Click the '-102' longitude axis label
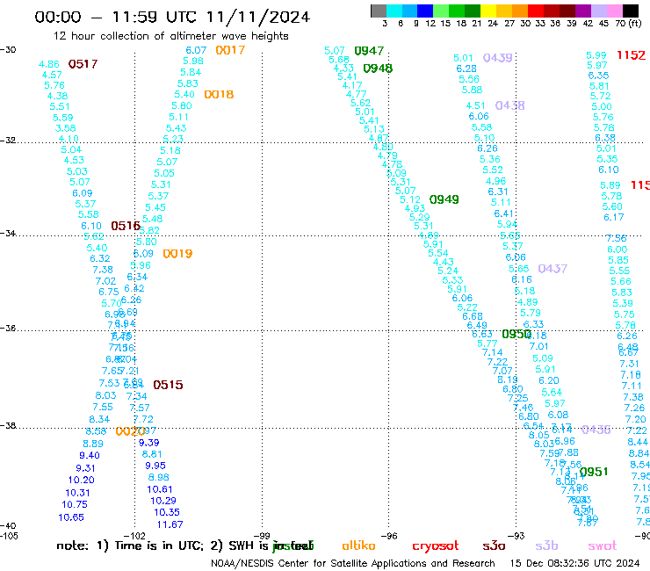The width and height of the screenshot is (650, 571). (x=134, y=536)
